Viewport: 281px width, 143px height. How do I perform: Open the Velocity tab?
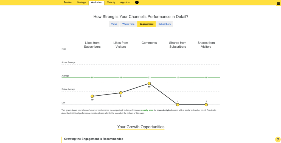[x=111, y=2]
